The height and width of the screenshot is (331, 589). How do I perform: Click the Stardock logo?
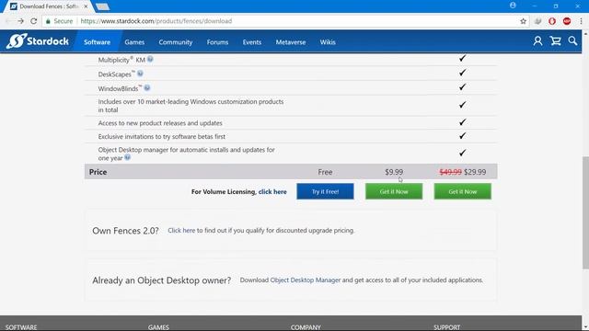tap(38, 40)
